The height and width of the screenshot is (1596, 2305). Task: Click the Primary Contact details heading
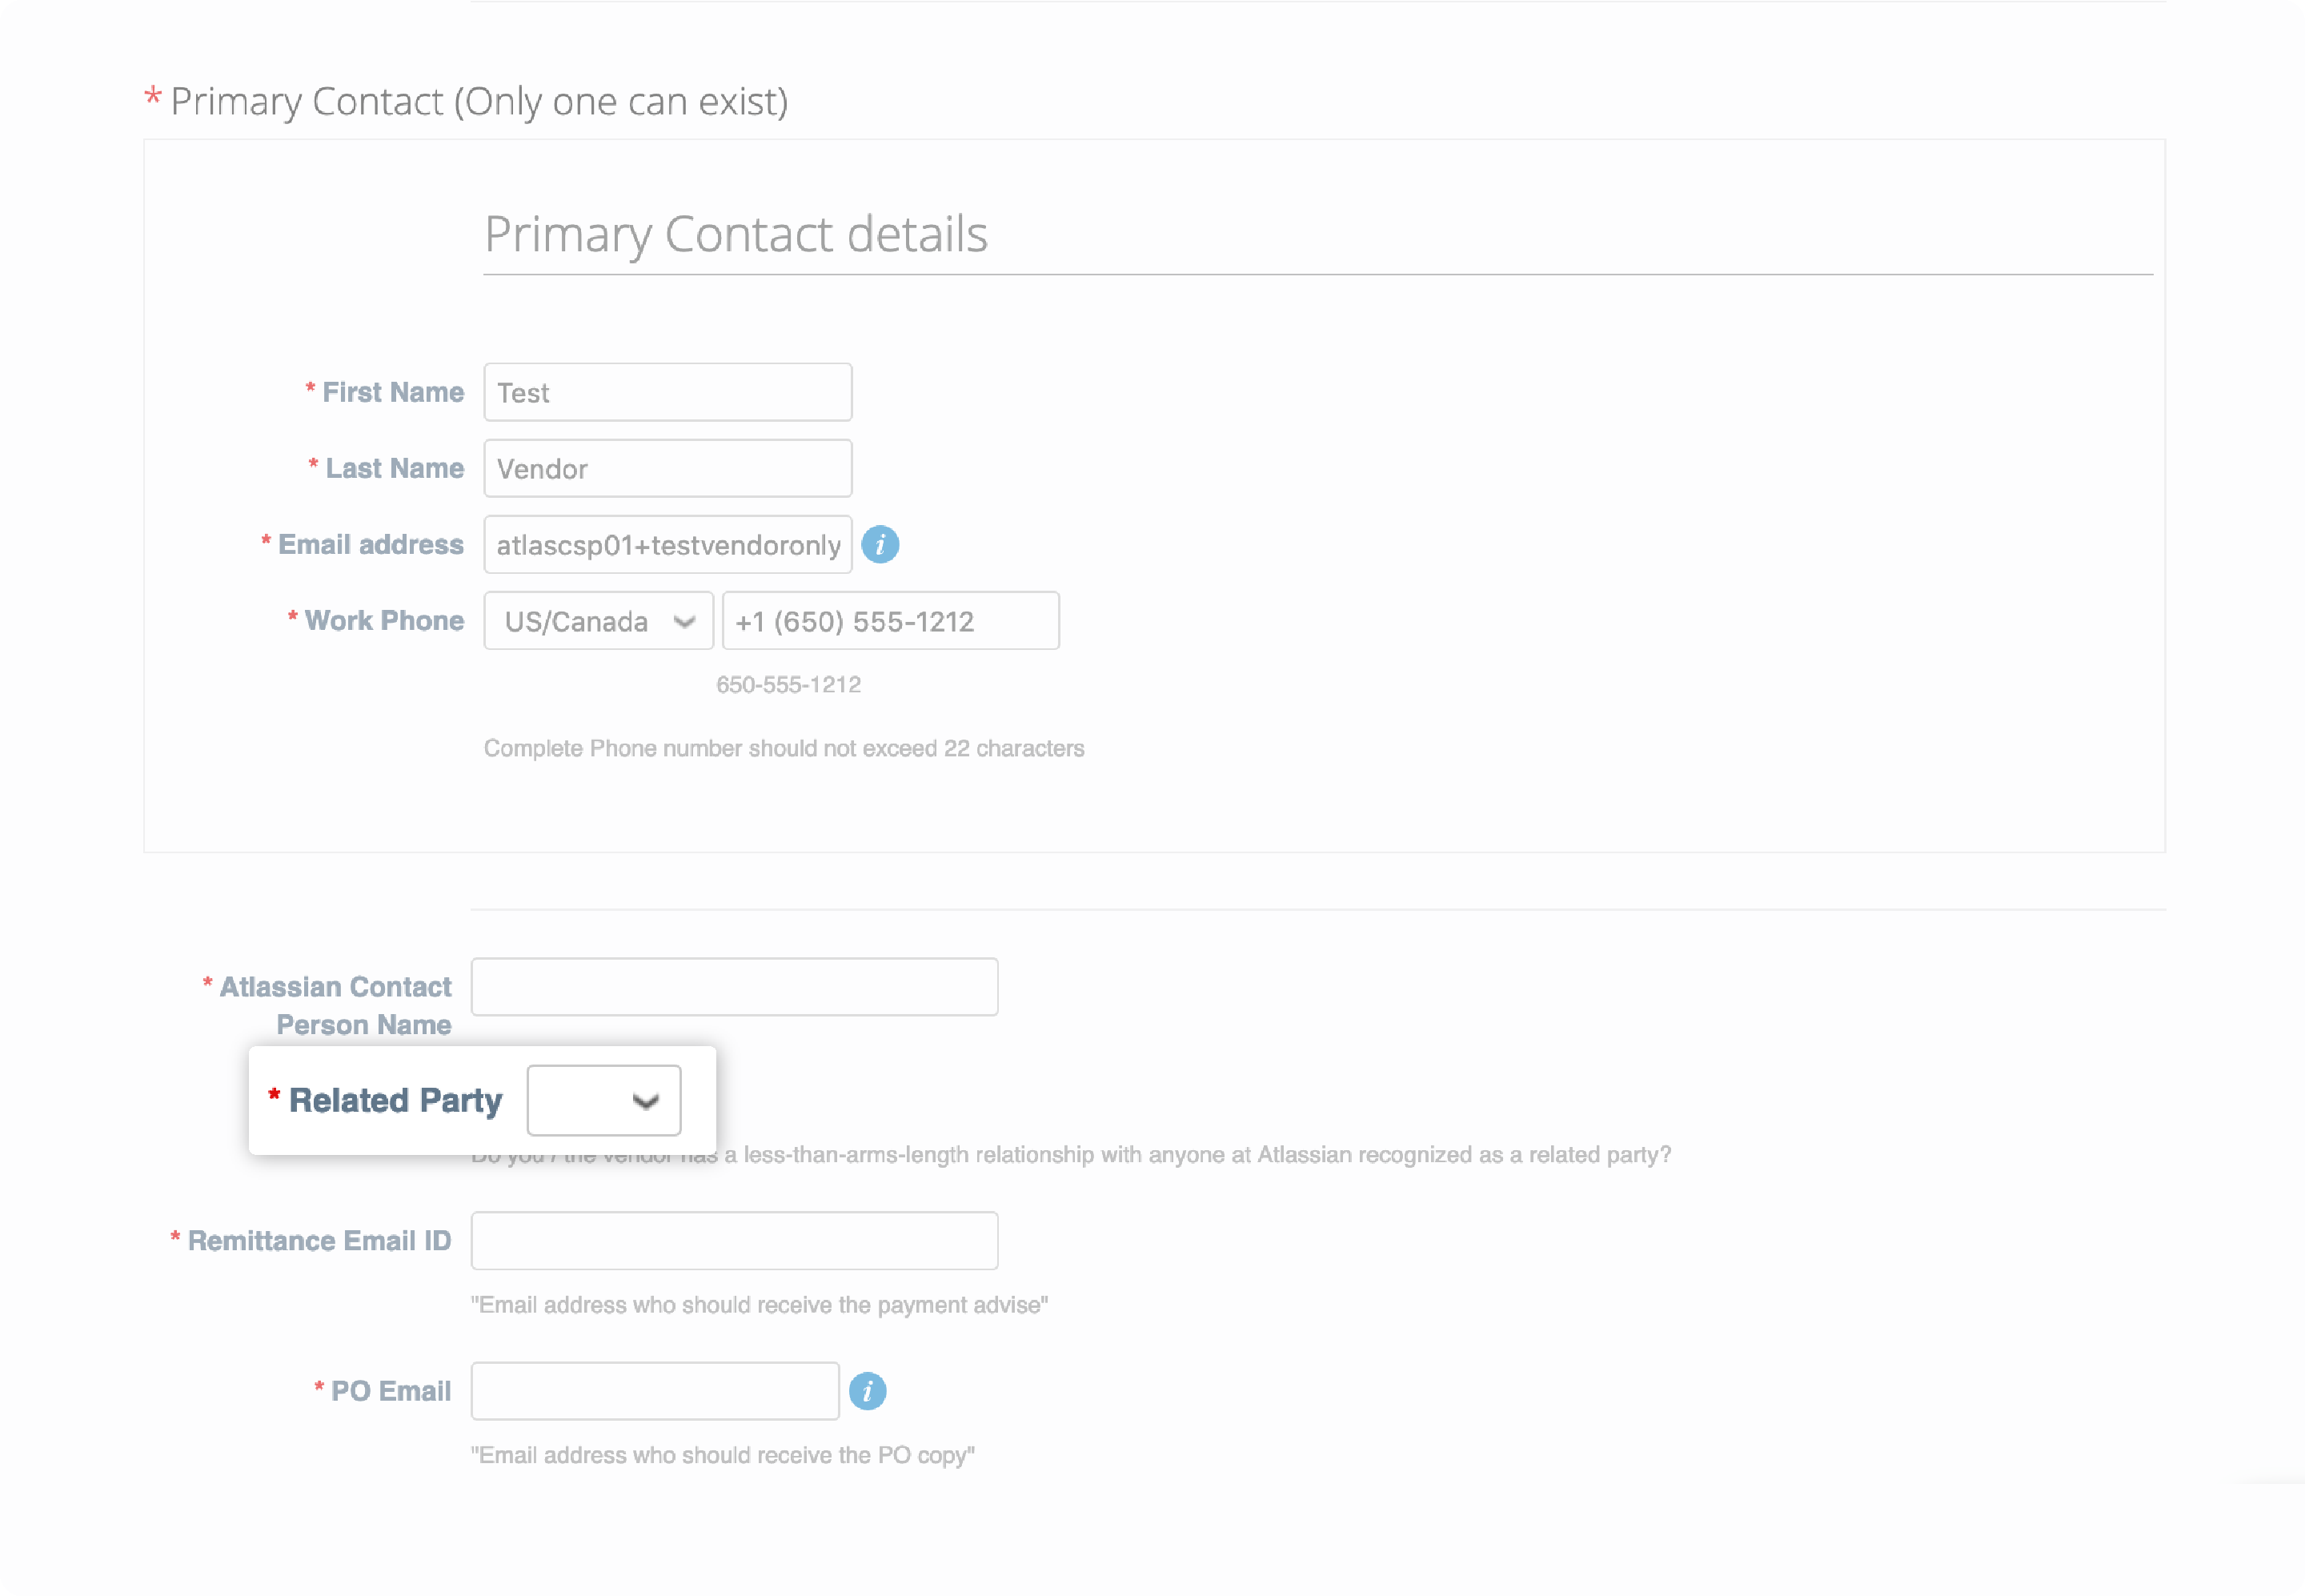(x=736, y=235)
